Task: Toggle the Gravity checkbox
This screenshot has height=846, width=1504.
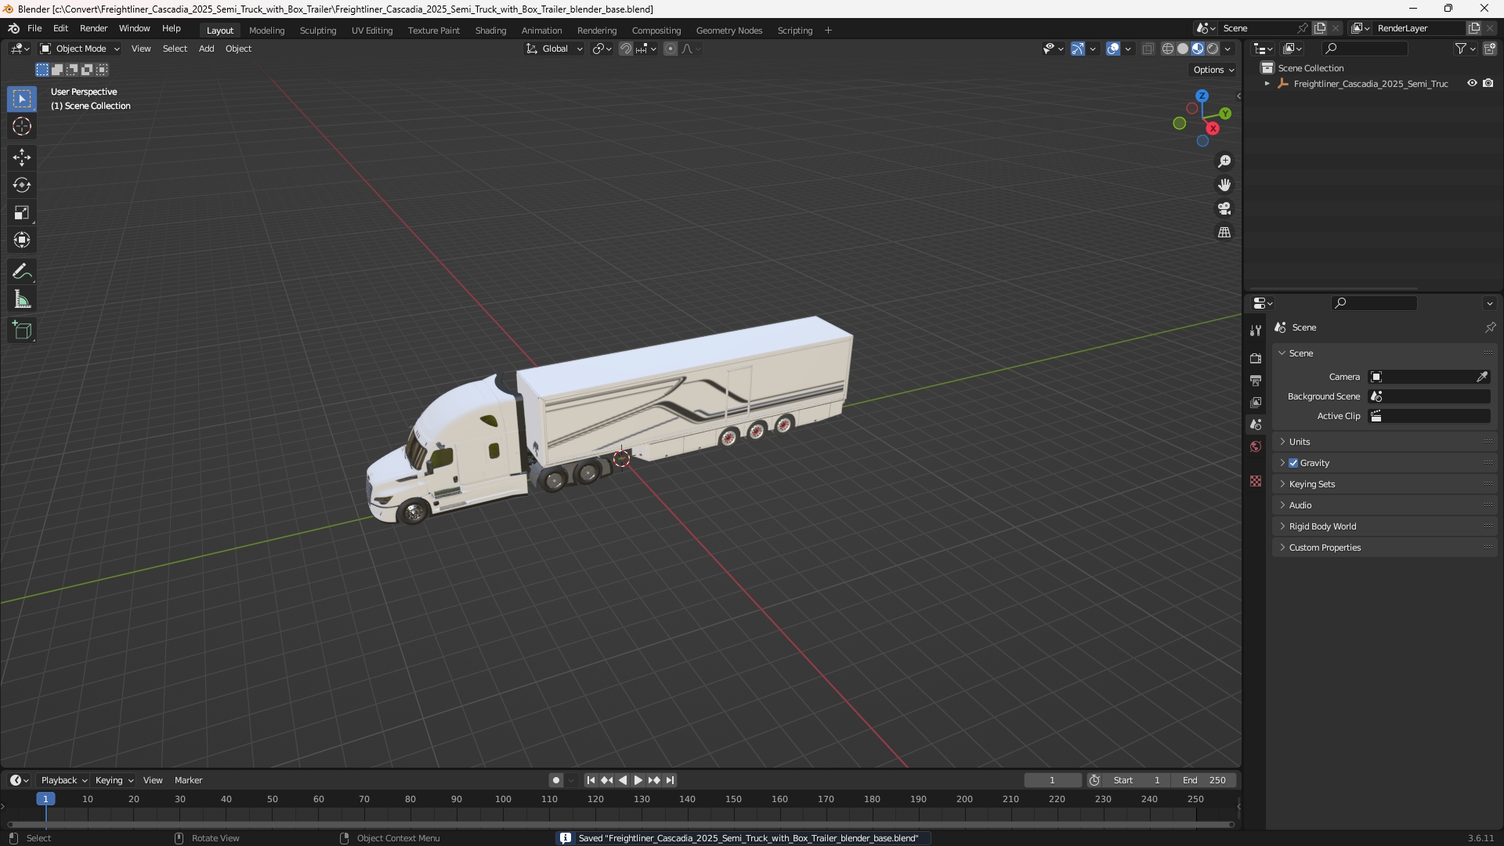Action: tap(1293, 463)
